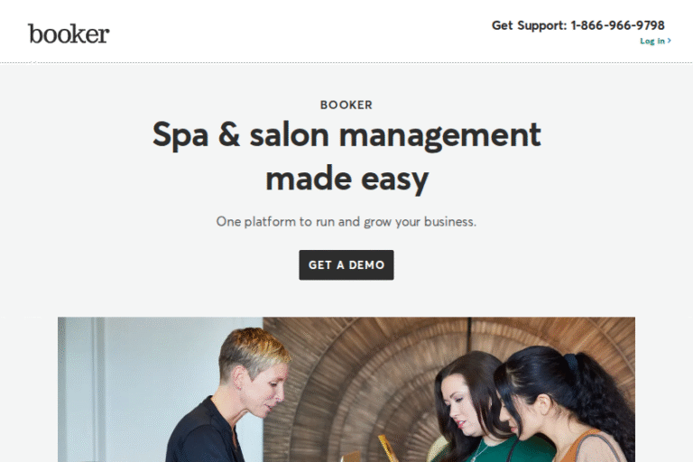Click the word 'business' in the subheading

click(x=448, y=221)
